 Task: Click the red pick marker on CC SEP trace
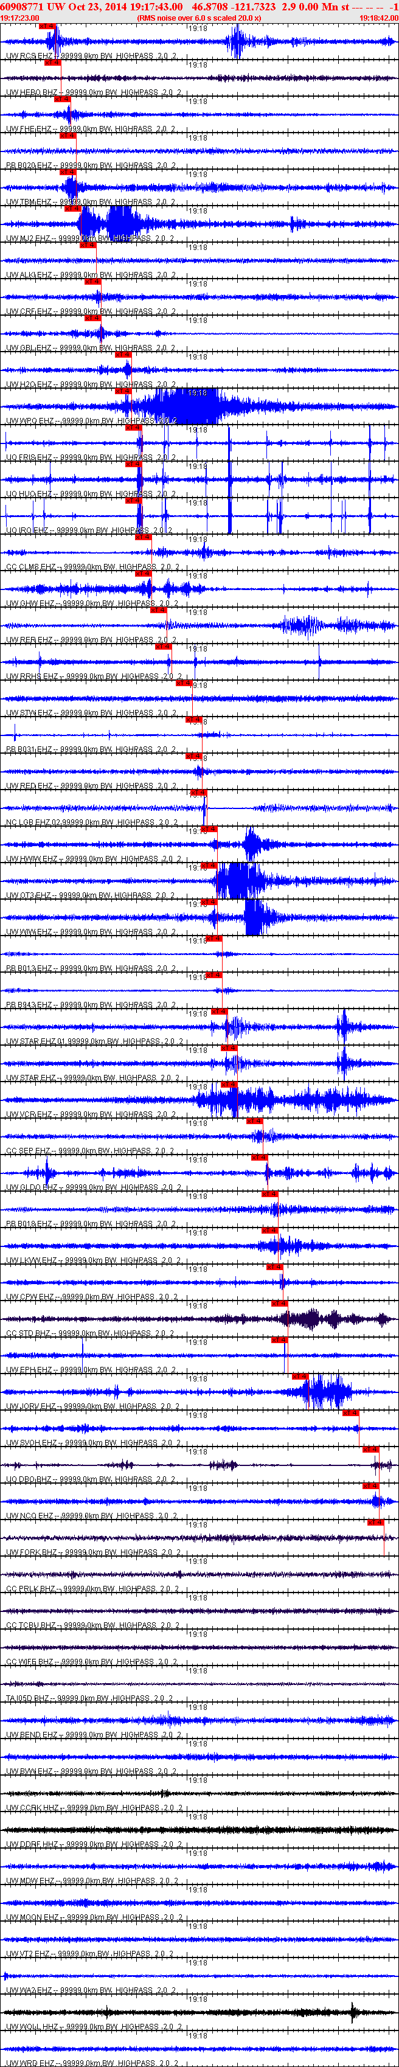click(254, 1121)
